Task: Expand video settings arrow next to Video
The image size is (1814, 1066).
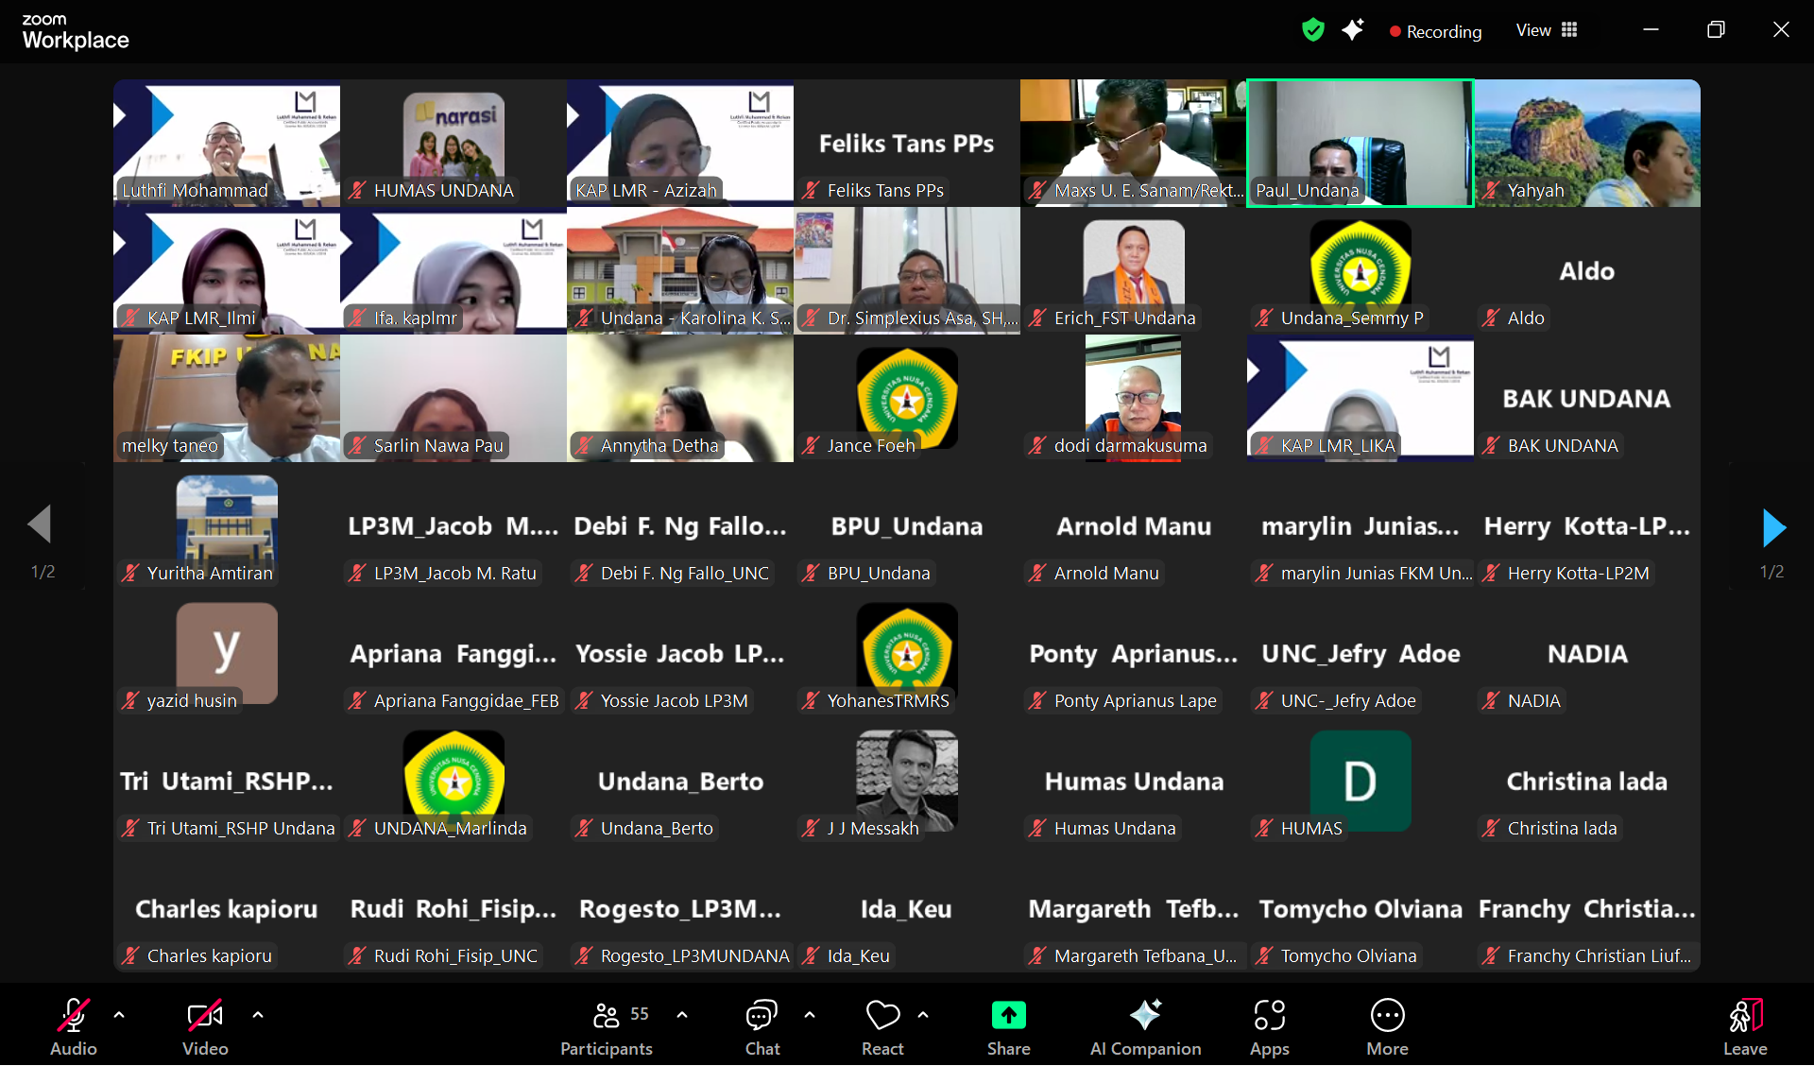Action: click(258, 1015)
